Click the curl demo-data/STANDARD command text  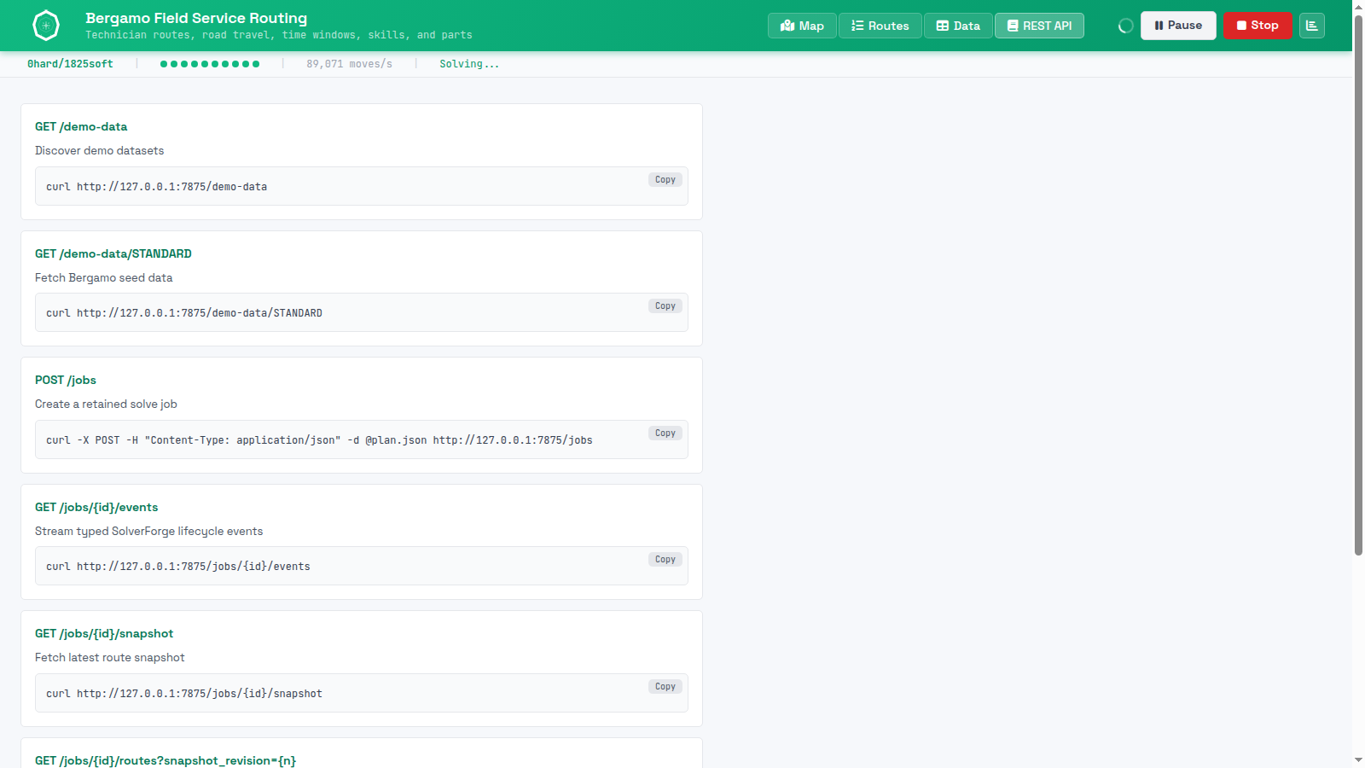184,313
